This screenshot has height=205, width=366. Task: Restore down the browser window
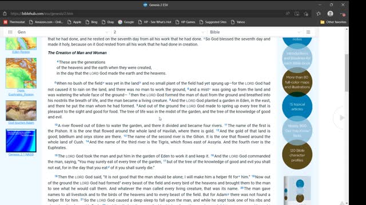pyautogui.click(x=331, y=5)
